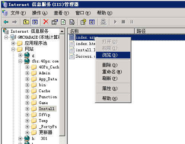This screenshot has height=144, width=185.
Task: Click the Stop service toolbar icon
Action: 124,22
